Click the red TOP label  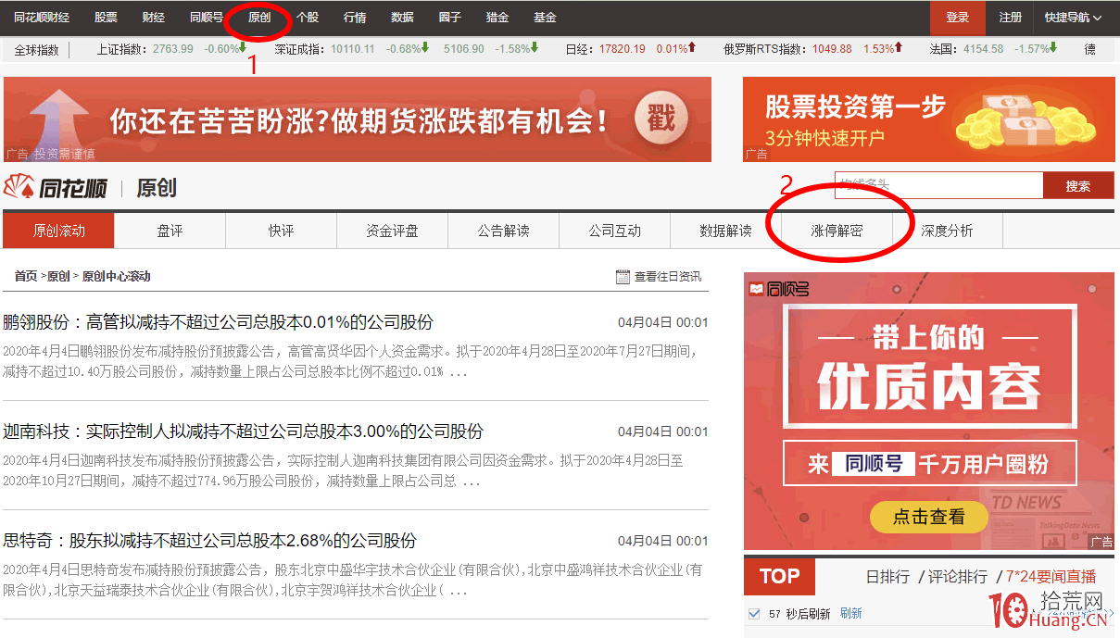pos(779,576)
